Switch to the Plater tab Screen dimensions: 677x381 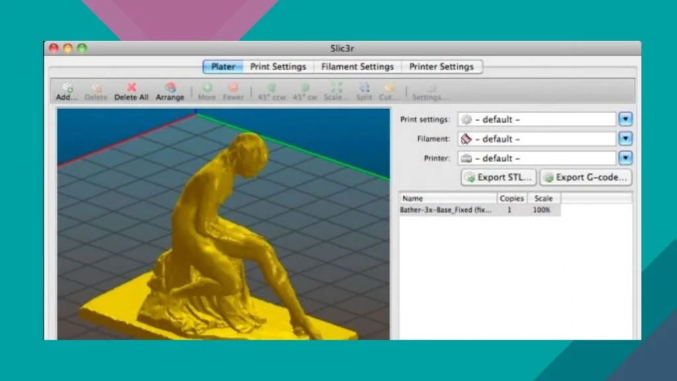click(223, 67)
